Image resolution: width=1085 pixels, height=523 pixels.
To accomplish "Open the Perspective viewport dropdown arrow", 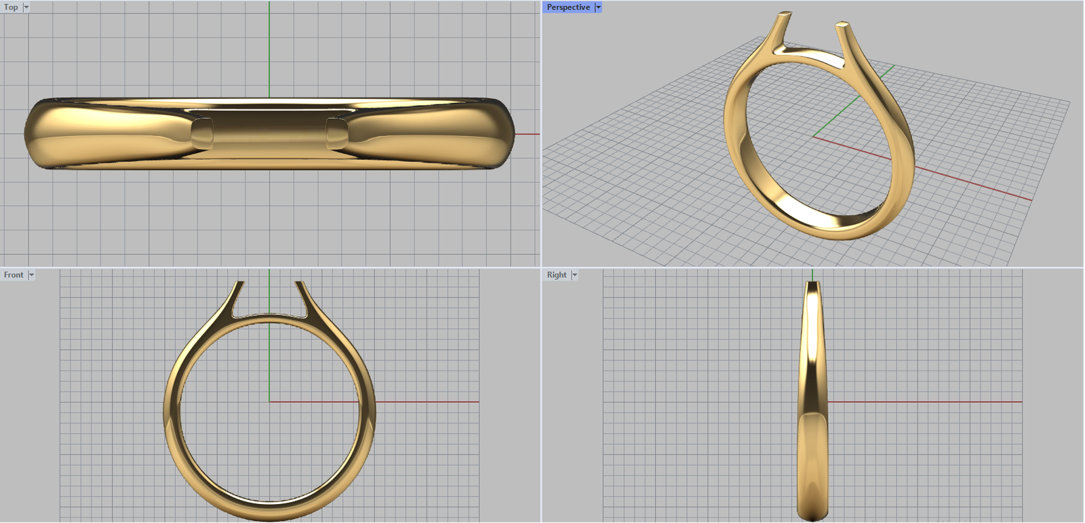I will [x=598, y=7].
